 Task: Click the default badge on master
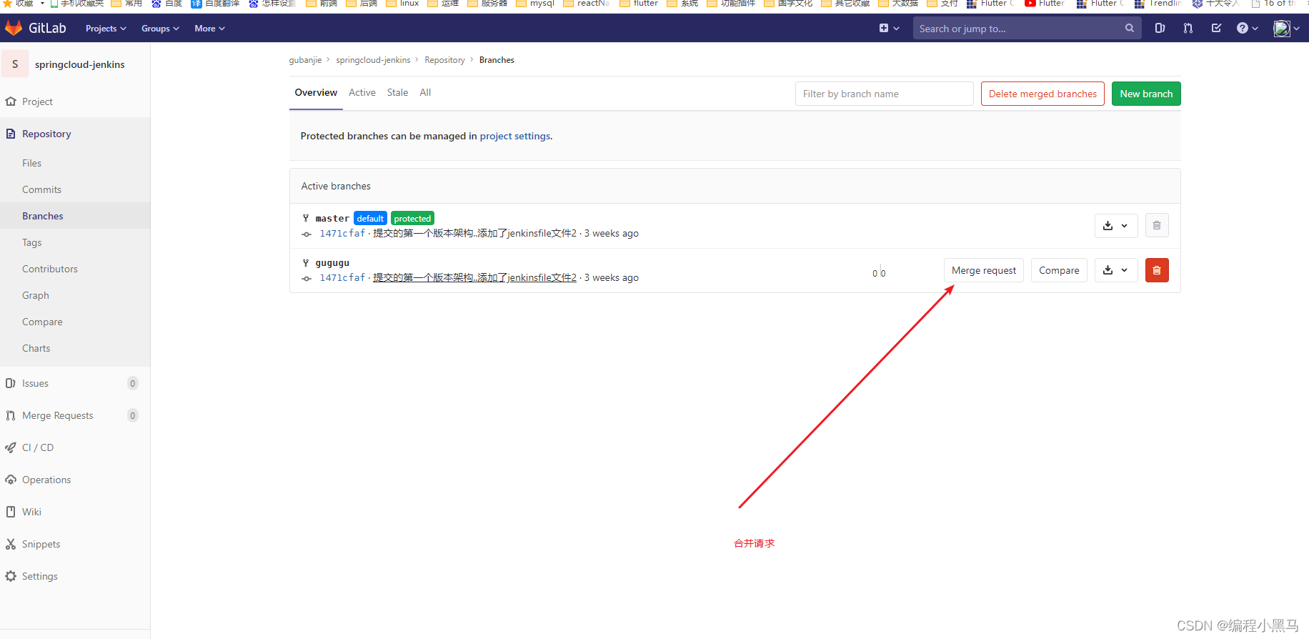[x=370, y=219]
